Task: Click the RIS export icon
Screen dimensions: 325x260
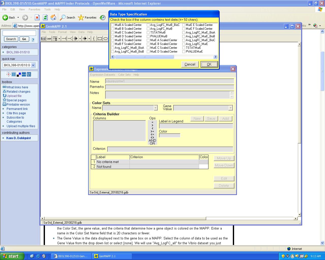Action: pyautogui.click(x=24, y=74)
